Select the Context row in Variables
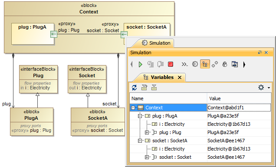 [x=200, y=108]
